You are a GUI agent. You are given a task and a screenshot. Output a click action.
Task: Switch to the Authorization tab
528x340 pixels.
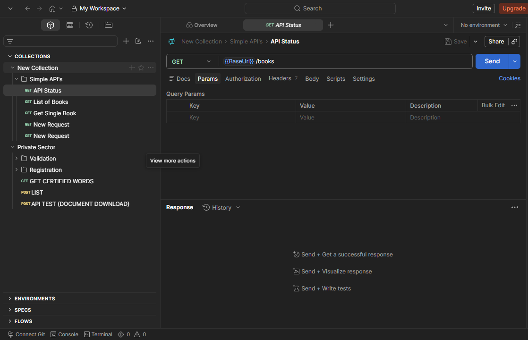click(x=243, y=79)
